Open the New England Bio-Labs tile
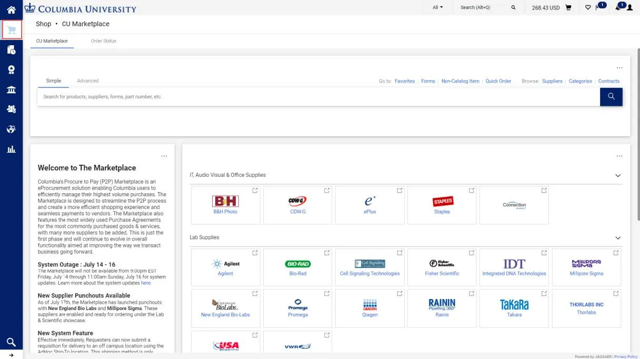The height and width of the screenshot is (359, 640). pos(225,308)
